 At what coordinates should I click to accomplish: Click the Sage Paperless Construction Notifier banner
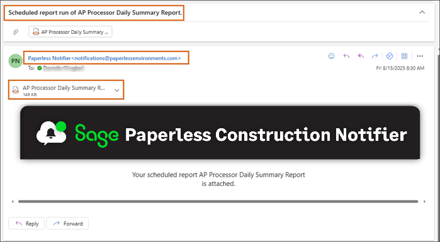220,133
